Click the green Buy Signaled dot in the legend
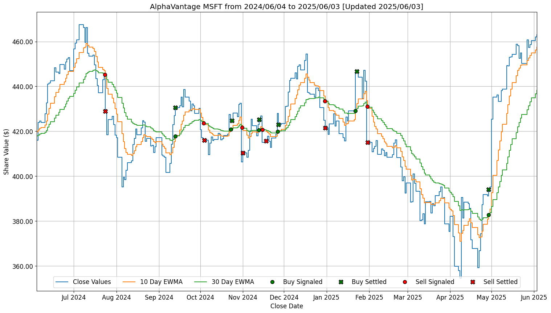The image size is (551, 313). tap(273, 282)
